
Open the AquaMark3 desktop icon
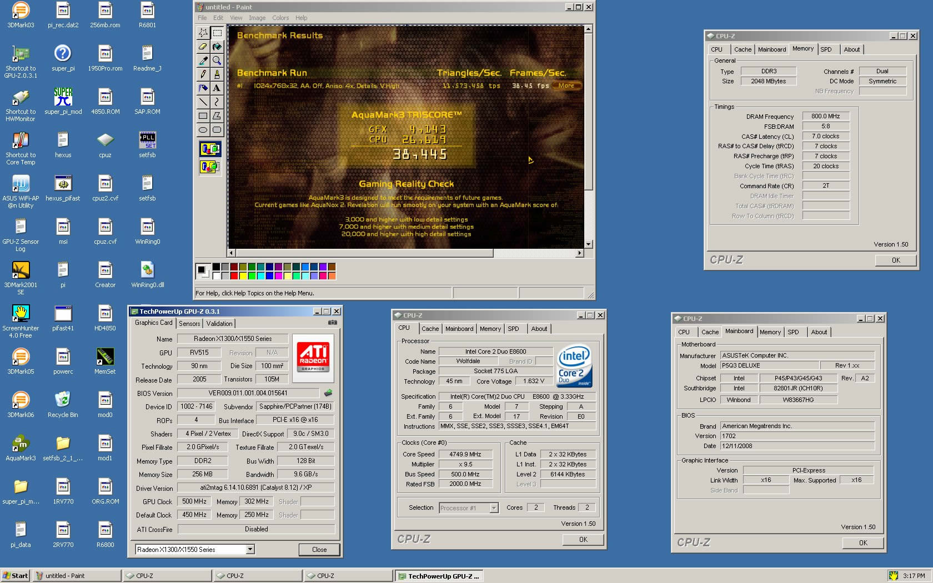(x=21, y=448)
